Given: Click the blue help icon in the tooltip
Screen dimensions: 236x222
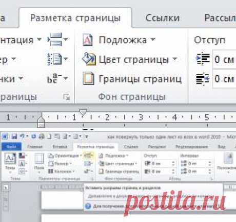Looking at the screenshot, I should (88, 206).
